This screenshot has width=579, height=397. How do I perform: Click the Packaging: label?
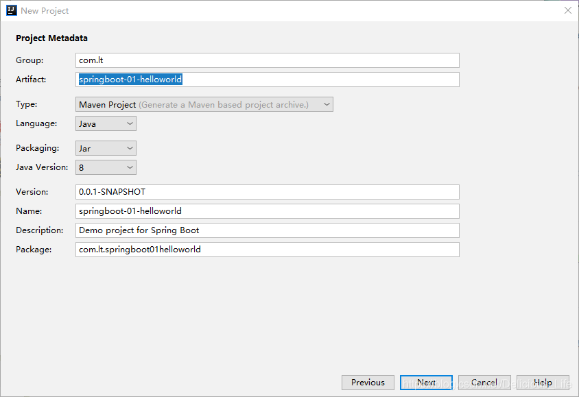(38, 148)
